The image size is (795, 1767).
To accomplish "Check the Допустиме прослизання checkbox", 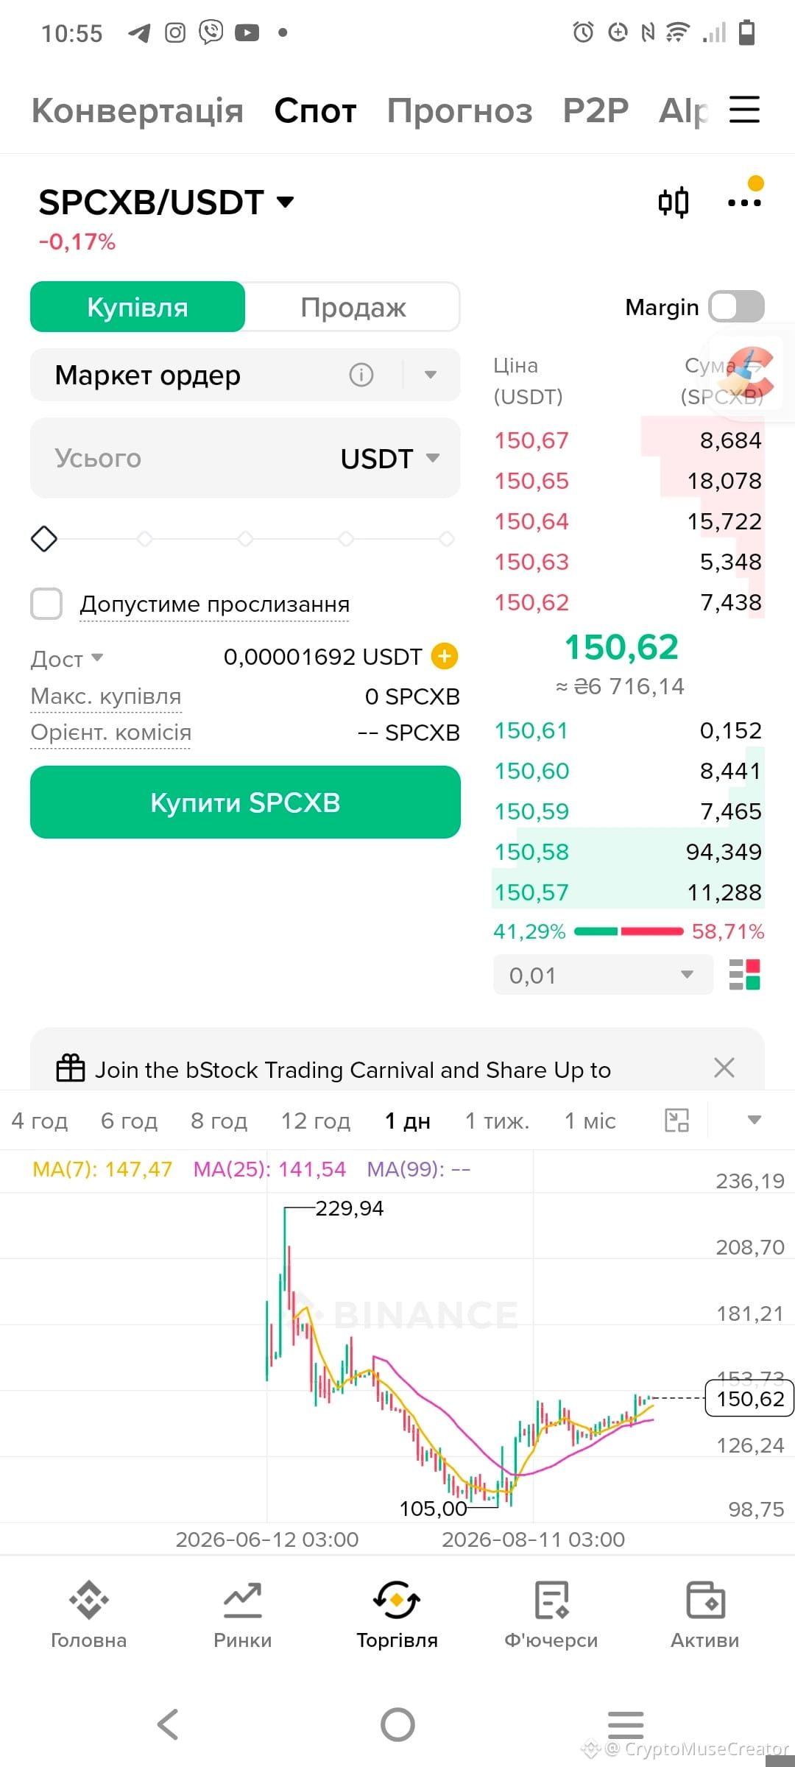I will (x=46, y=604).
